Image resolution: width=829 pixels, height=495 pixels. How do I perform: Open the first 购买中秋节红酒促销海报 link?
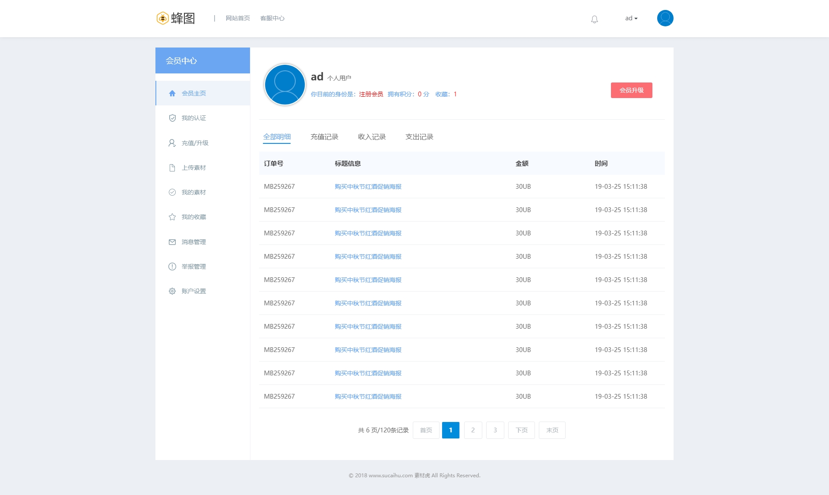pos(368,187)
